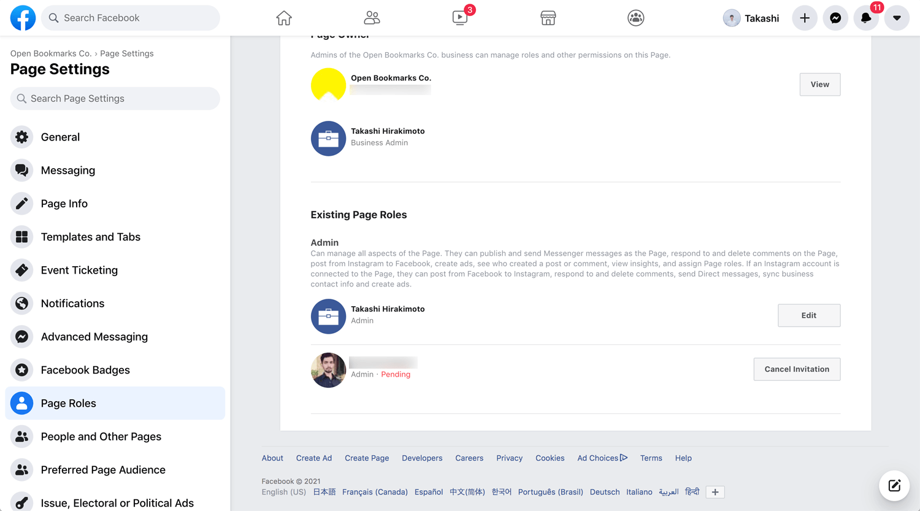Open Notifications globe icon in sidebar

pos(21,303)
